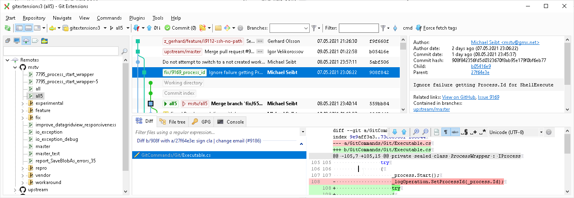Click Force fetch tags button
The image size is (574, 198).
(436, 28)
